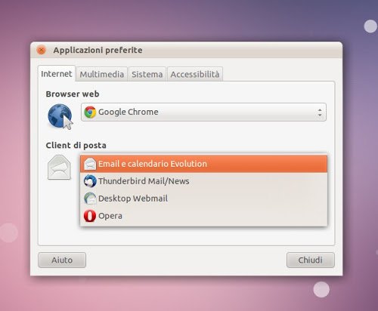Click the Google Chrome logo icon
Image resolution: width=378 pixels, height=311 pixels.
[x=90, y=112]
